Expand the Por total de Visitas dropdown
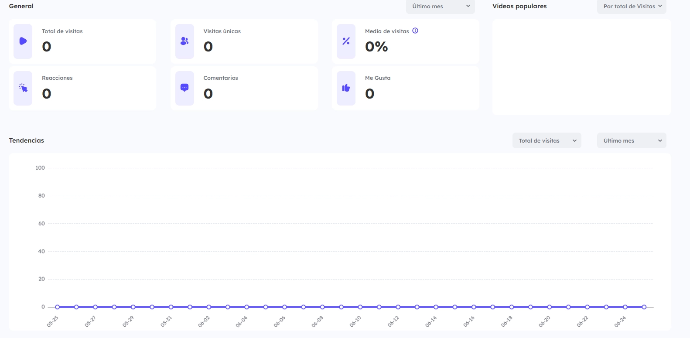Viewport: 690px width, 338px height. tap(631, 7)
